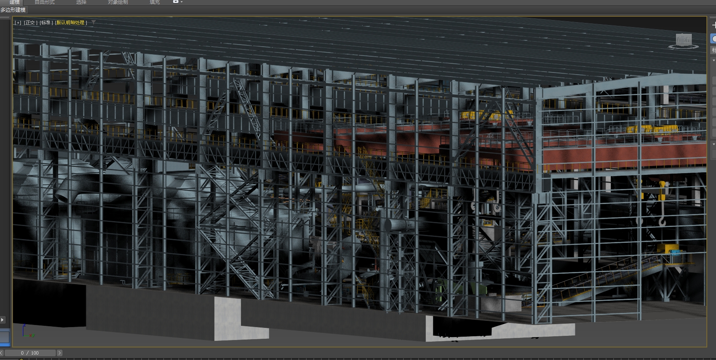
Task: Step to the next frame arrow
Action: [59, 353]
